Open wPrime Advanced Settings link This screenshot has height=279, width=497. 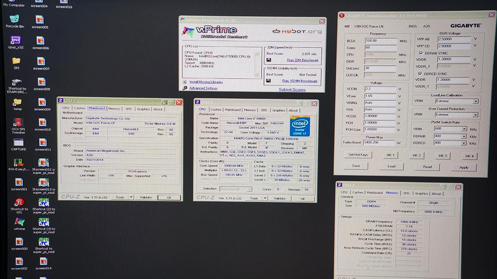(x=203, y=88)
